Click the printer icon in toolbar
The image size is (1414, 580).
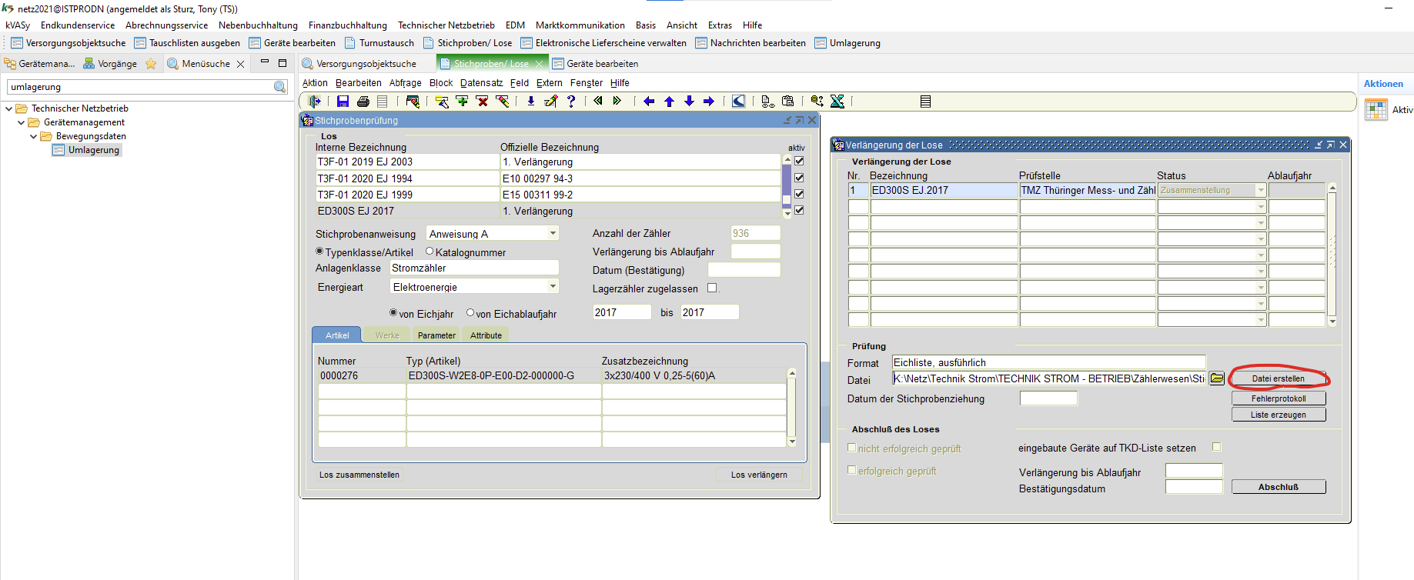coord(363,102)
